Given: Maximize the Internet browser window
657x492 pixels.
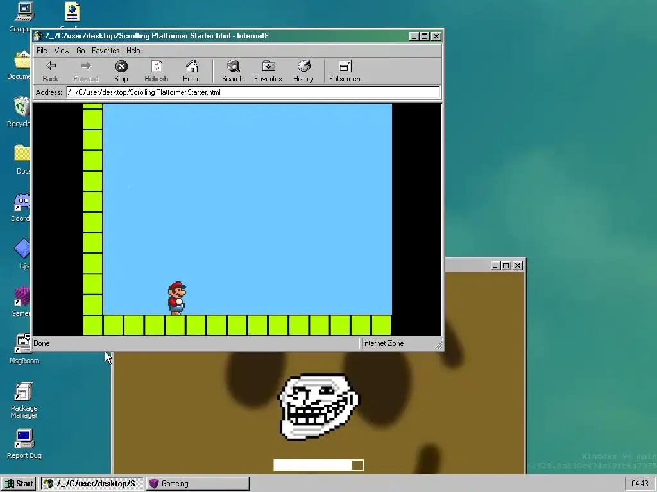Looking at the screenshot, I should click(x=425, y=37).
